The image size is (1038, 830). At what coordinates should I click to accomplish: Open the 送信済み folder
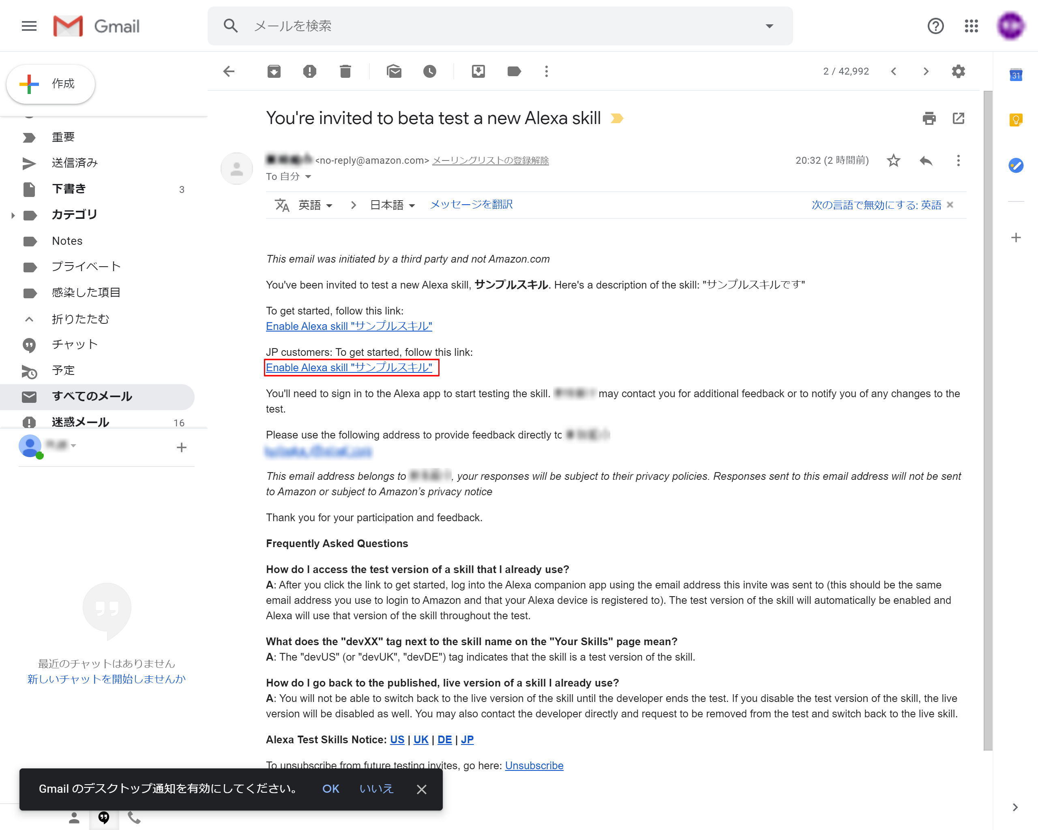coord(75,163)
